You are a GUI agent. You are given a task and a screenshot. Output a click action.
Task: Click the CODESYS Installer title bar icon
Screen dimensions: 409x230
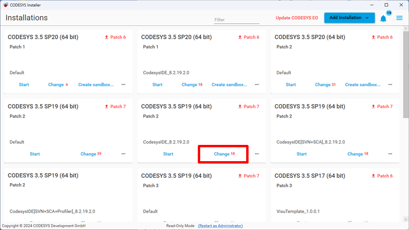pyautogui.click(x=5, y=5)
